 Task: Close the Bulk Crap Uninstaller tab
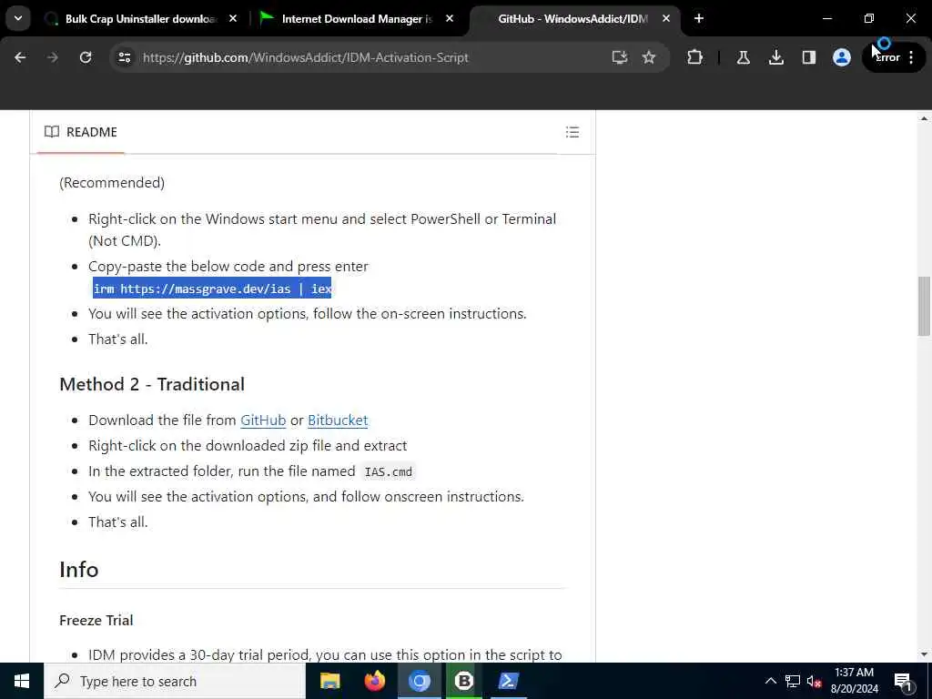pyautogui.click(x=233, y=19)
